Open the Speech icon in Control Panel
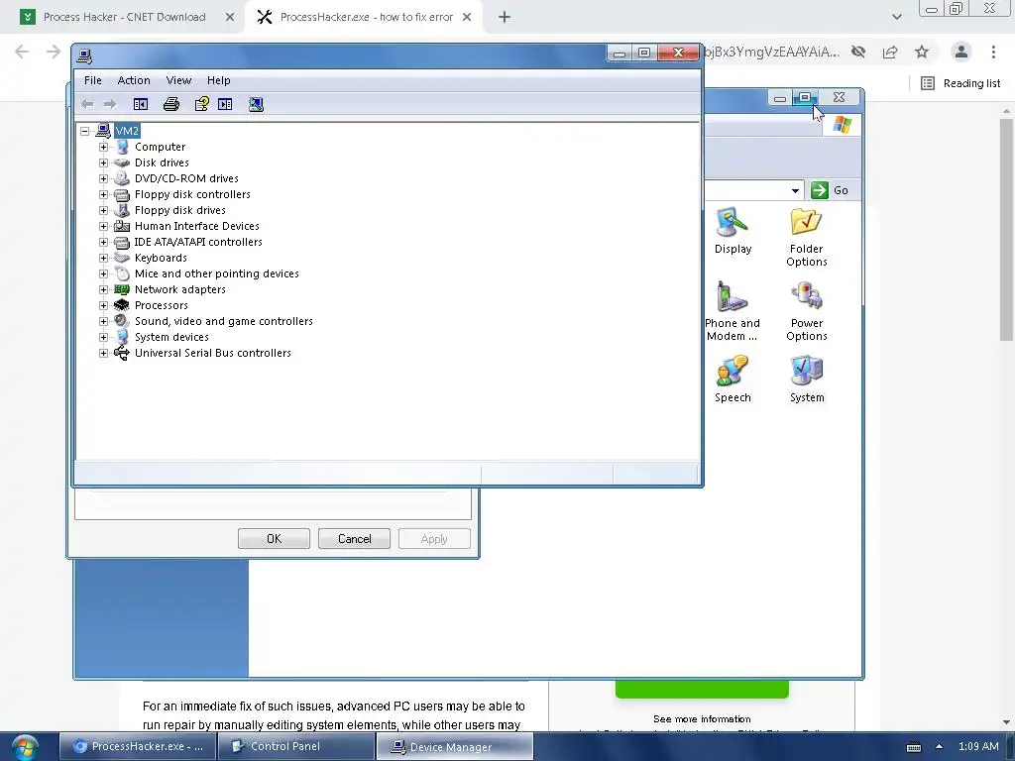This screenshot has width=1015, height=761. pyautogui.click(x=733, y=371)
